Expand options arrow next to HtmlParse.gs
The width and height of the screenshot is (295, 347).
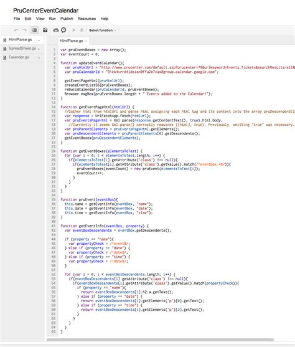click(39, 40)
